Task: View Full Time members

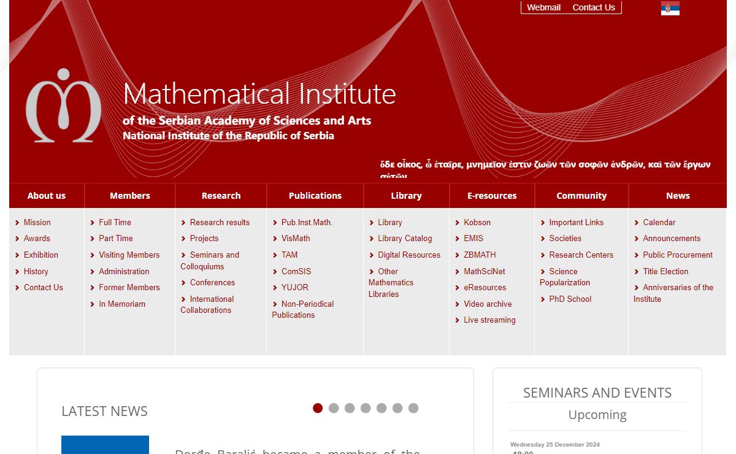Action: 115,222
